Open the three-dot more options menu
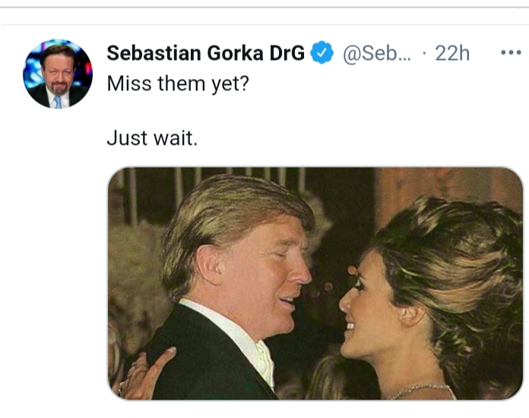This screenshot has width=529, height=418. coord(510,52)
